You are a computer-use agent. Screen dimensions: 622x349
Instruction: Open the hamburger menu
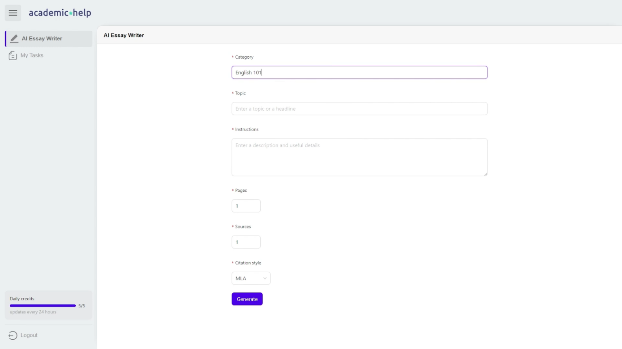pyautogui.click(x=13, y=13)
